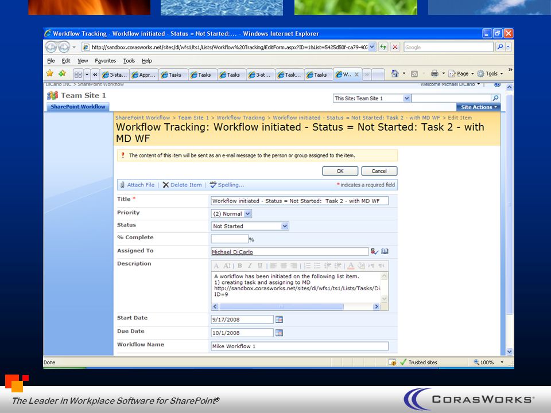Image resolution: width=551 pixels, height=413 pixels.
Task: Open the status bar zoom level dropdown arrow
Action: 502,362
